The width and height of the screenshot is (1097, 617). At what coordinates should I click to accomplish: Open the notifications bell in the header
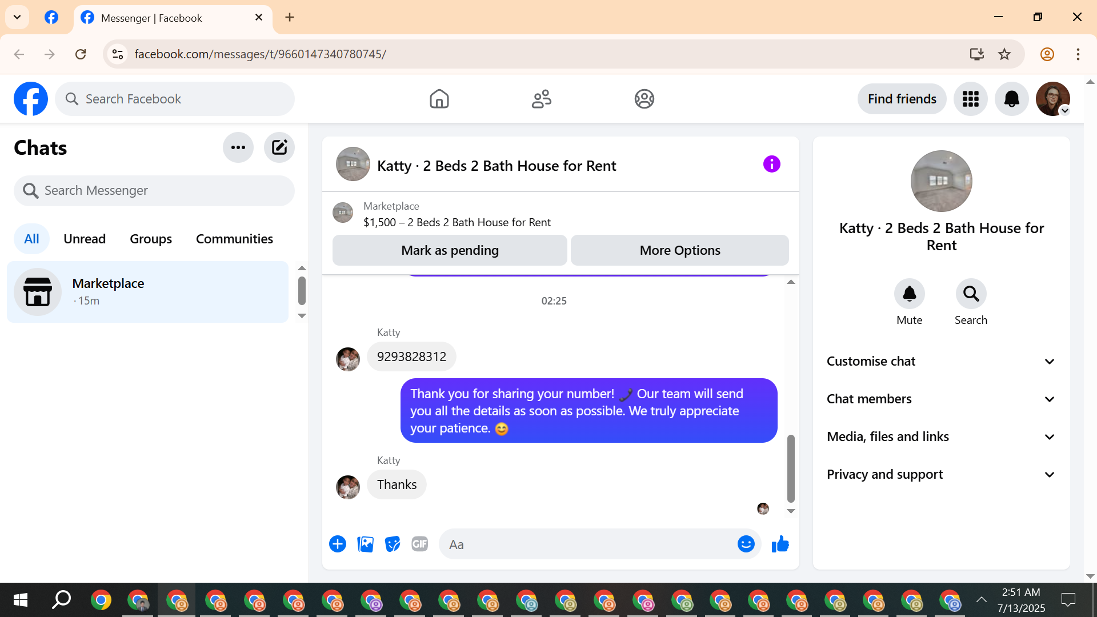click(x=1011, y=99)
